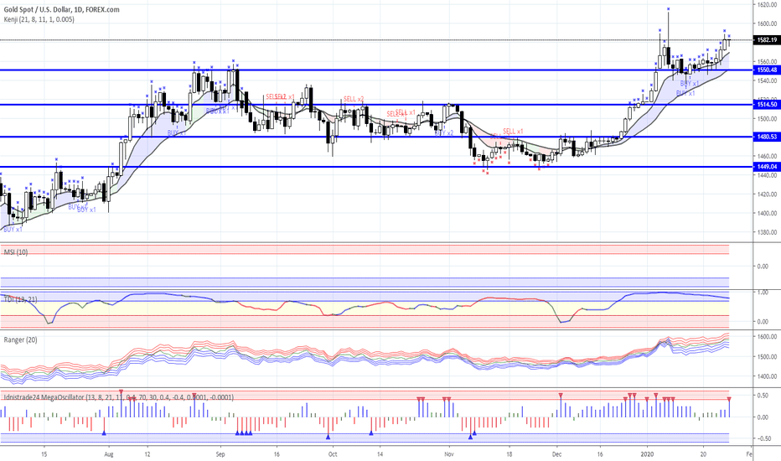This screenshot has width=781, height=461.
Task: Click the Sep label on the time axis
Action: click(220, 454)
